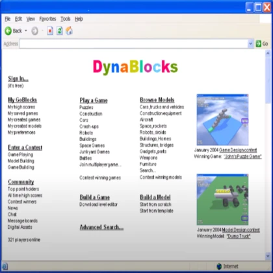Browse Aircraft models
Screen dimensions: 273x273
146,120
